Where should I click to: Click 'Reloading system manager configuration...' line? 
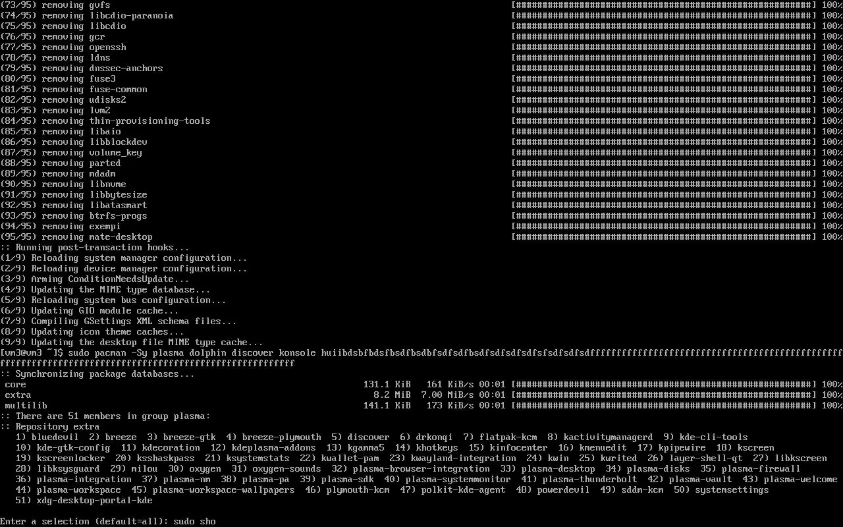[124, 258]
